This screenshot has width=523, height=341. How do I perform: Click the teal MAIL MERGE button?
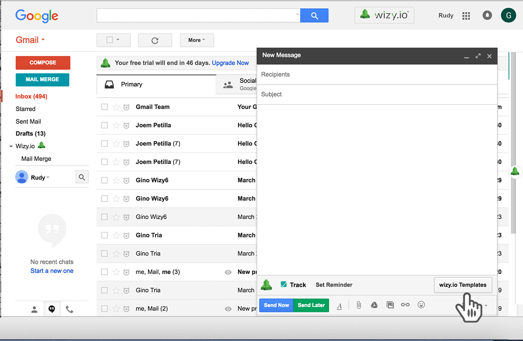point(42,80)
